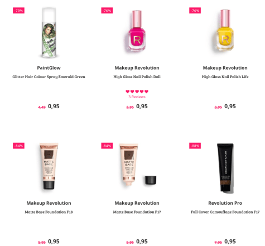Click the -88% discount badge
Screen dimensions: 265x246
(x=195, y=146)
